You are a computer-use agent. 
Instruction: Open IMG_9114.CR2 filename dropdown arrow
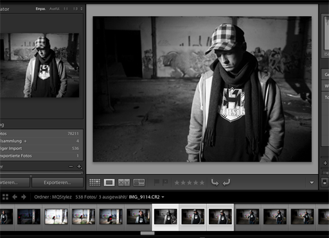(x=163, y=197)
